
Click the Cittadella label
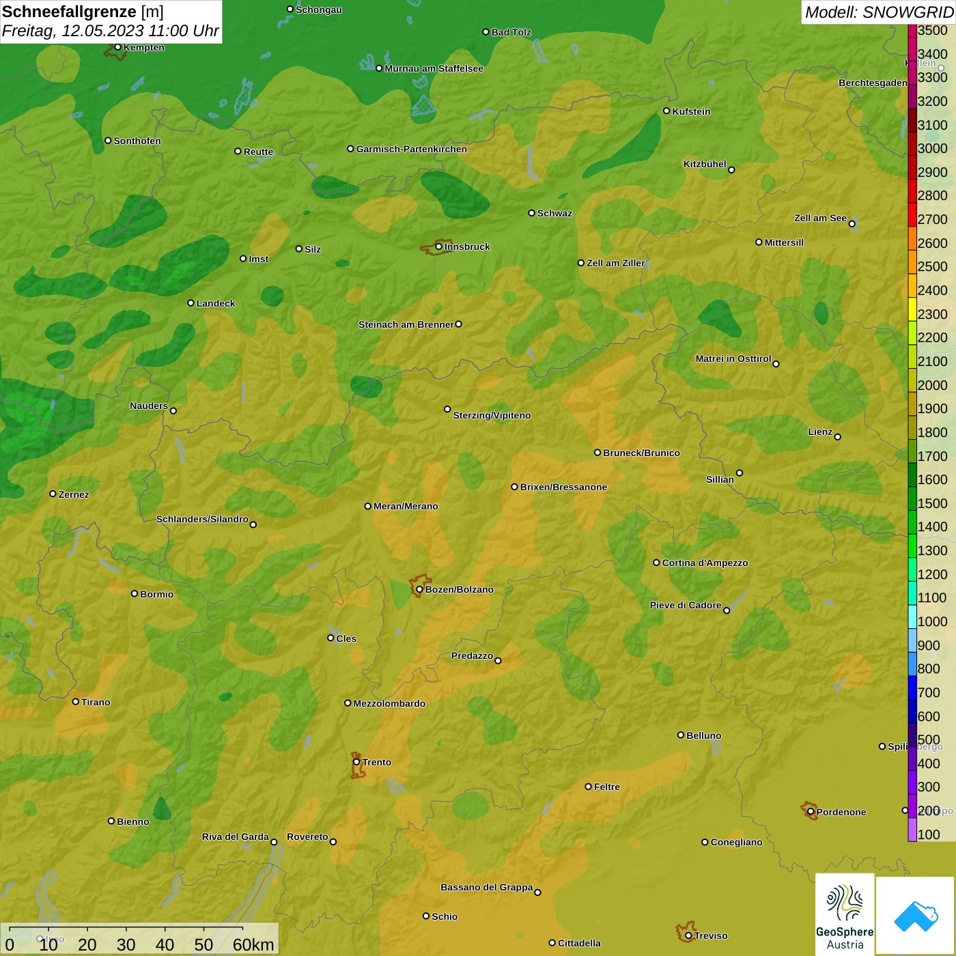point(580,943)
